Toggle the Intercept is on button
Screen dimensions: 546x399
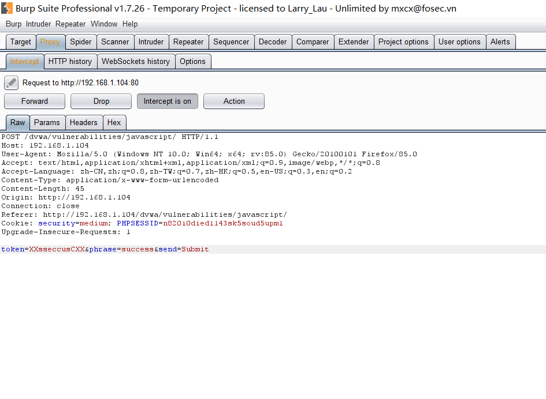pyautogui.click(x=168, y=101)
